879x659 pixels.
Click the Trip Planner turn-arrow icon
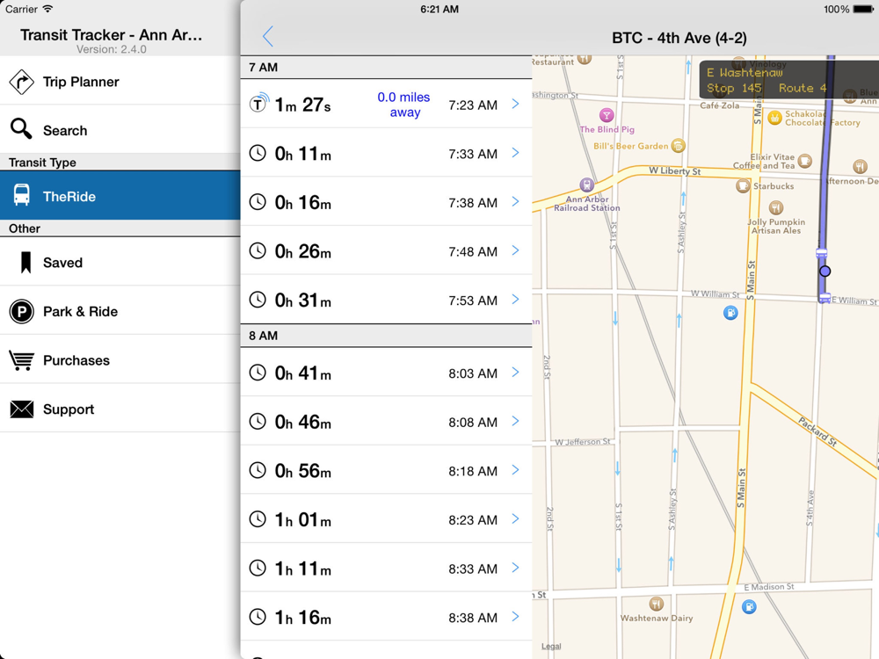21,82
